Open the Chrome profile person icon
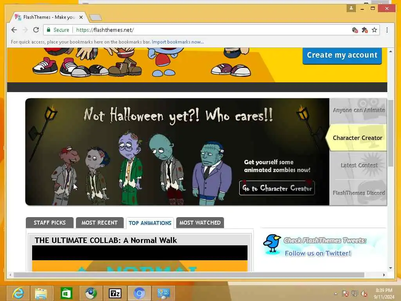 351,8
